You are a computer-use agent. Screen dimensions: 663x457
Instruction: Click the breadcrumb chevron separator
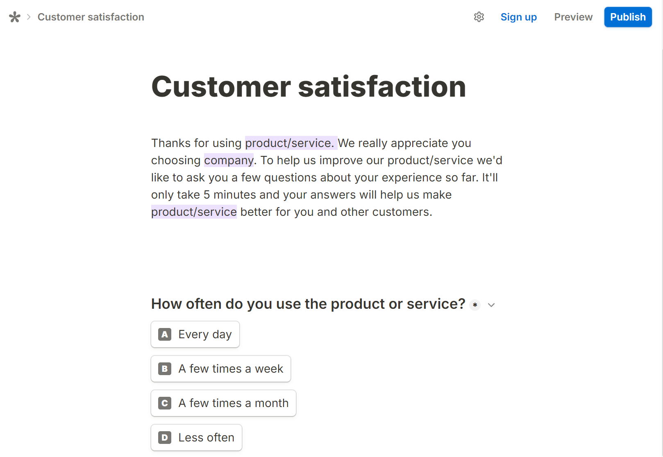(x=29, y=17)
